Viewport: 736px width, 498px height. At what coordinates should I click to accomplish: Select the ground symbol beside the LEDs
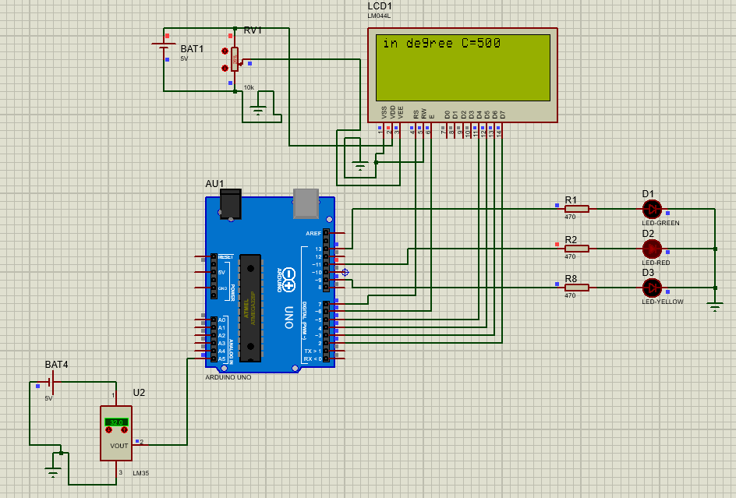[x=715, y=307]
